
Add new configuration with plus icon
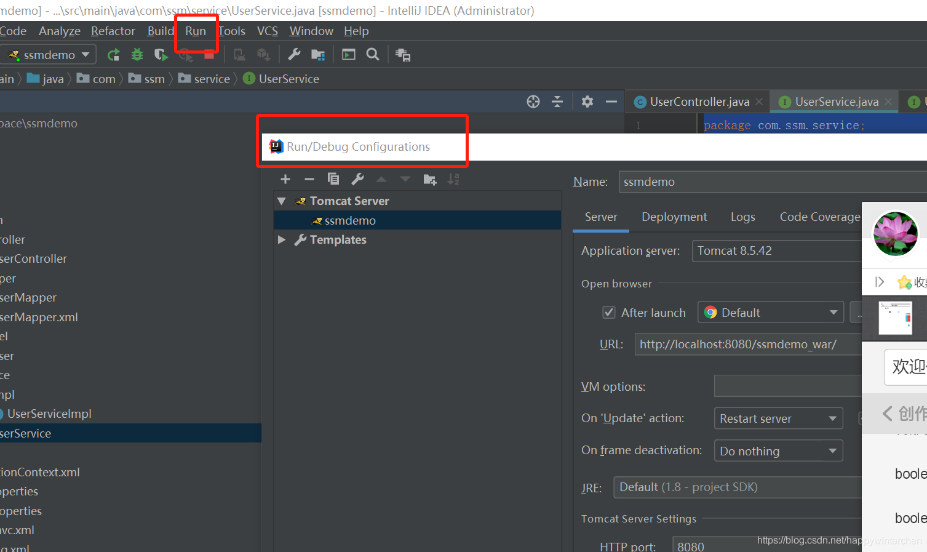tap(285, 179)
